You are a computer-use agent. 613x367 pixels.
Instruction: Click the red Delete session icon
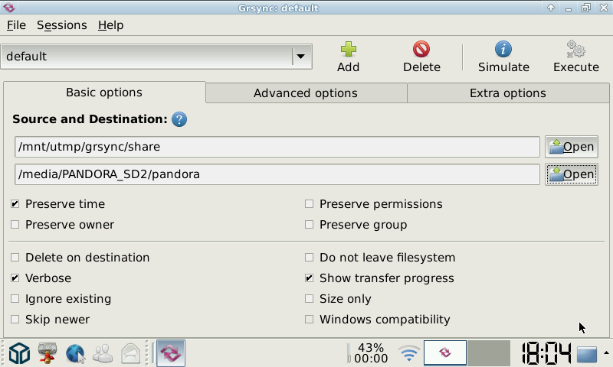[421, 50]
